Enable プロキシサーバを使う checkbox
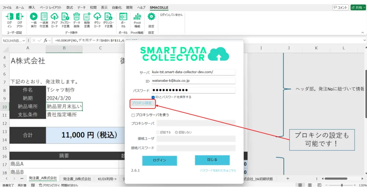 point(133,115)
